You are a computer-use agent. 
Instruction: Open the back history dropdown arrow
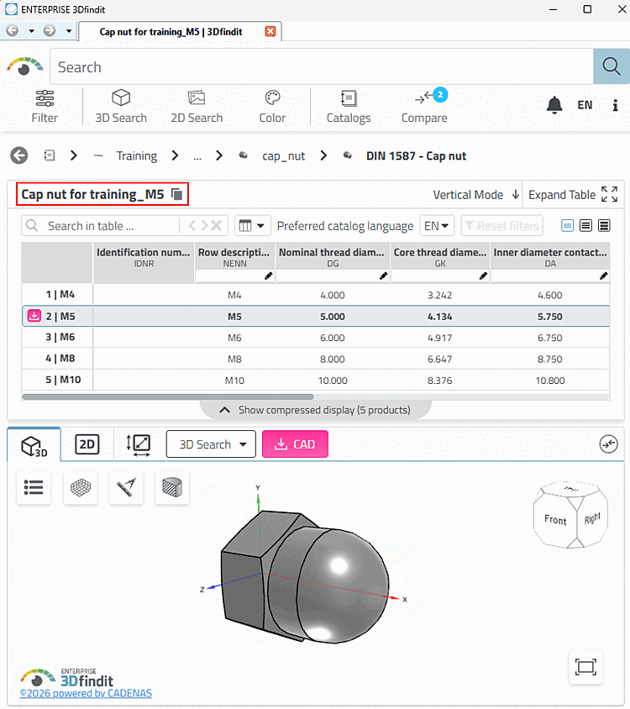coord(31,31)
